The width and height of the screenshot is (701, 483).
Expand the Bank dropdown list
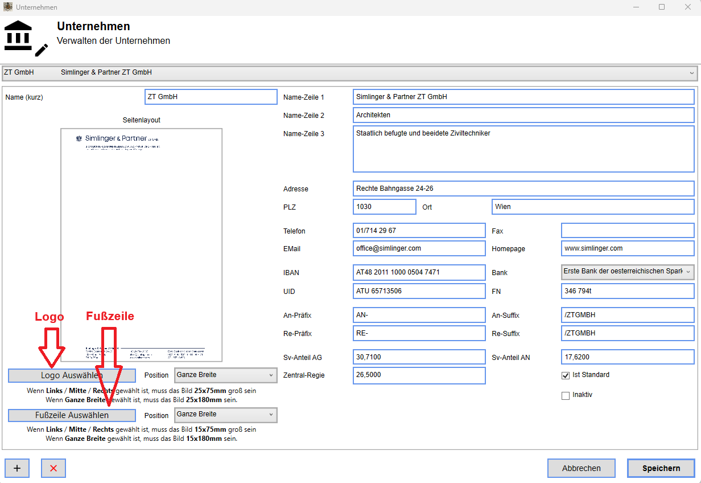coord(628,272)
